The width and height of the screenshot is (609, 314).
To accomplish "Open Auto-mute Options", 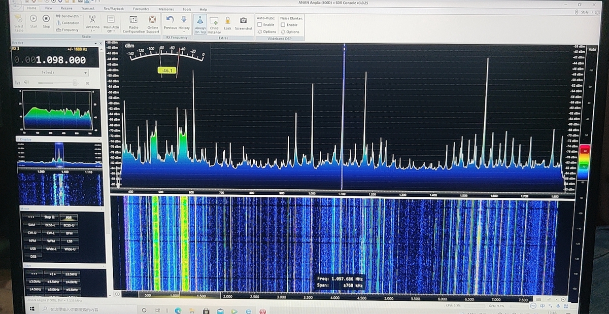I will 266,32.
